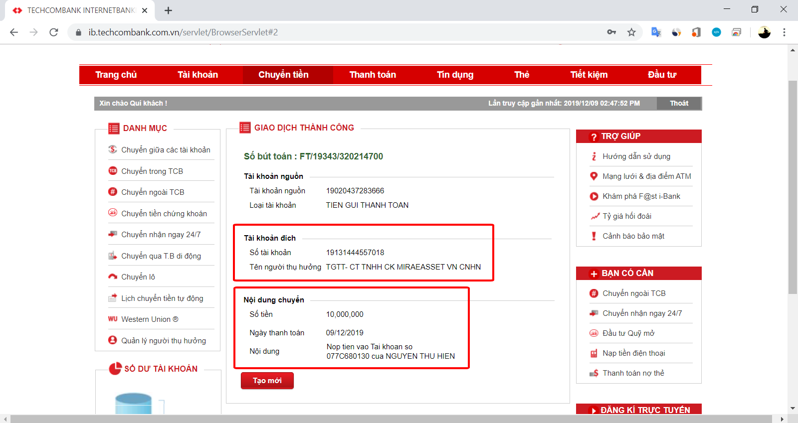
Task: Click the Google Translate extension icon
Action: click(x=656, y=32)
